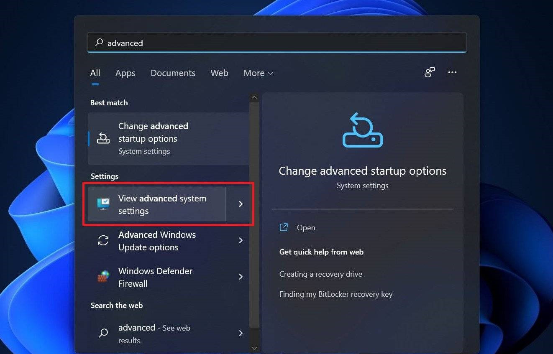553x354 pixels.
Task: Click the web search magnifier icon for advanced
Action: coord(103,333)
